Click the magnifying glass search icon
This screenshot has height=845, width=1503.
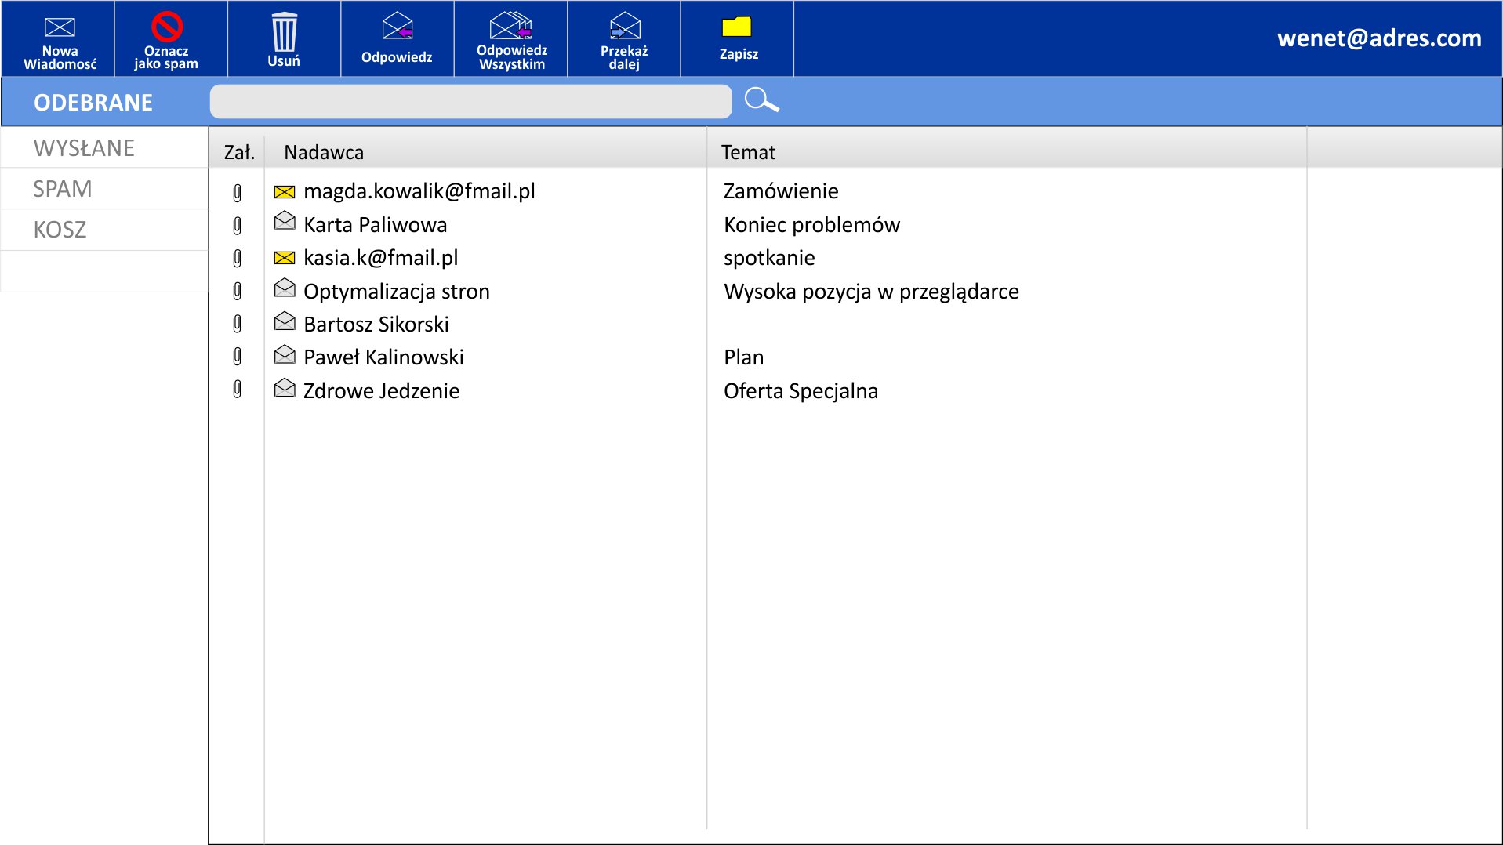click(761, 100)
